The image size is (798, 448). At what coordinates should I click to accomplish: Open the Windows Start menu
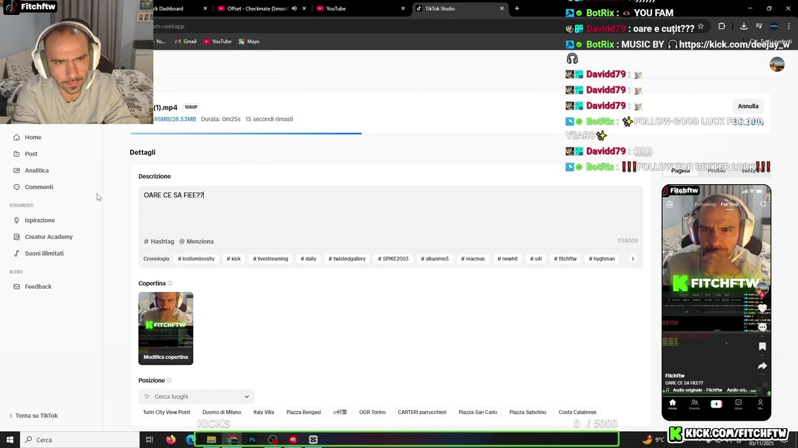coord(10,440)
